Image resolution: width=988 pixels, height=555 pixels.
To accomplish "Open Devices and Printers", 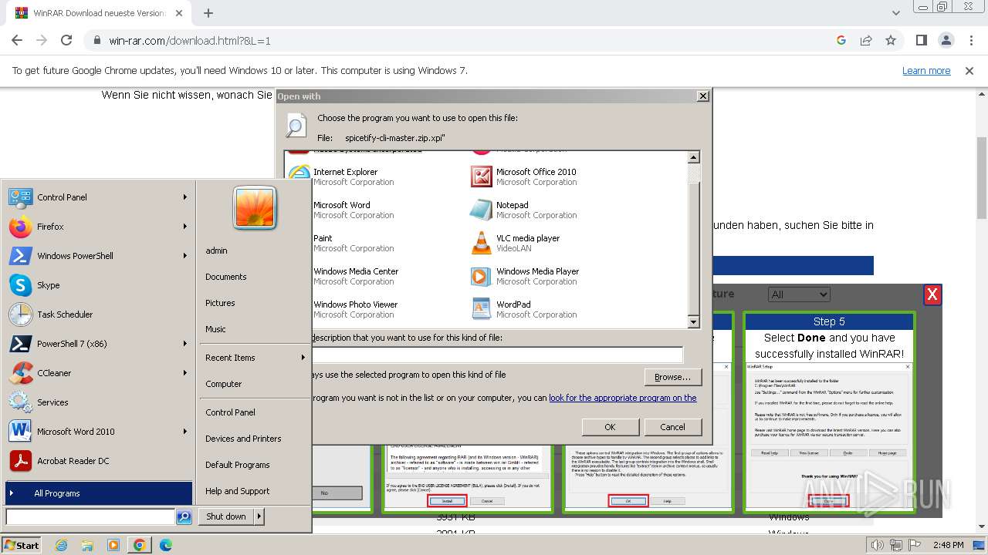I will pyautogui.click(x=243, y=439).
